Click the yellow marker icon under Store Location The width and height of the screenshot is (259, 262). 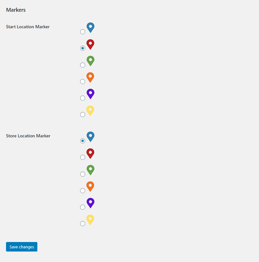tap(90, 219)
